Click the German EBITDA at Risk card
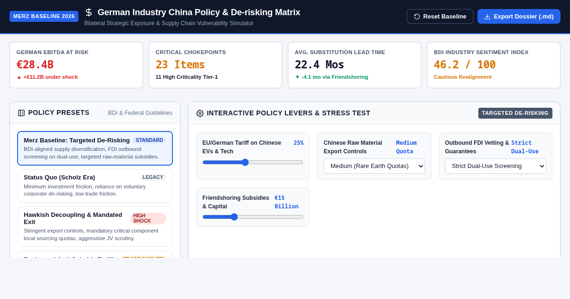 tap(76, 65)
